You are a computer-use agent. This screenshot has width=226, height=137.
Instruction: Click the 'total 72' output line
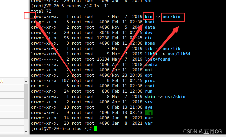[41, 11]
